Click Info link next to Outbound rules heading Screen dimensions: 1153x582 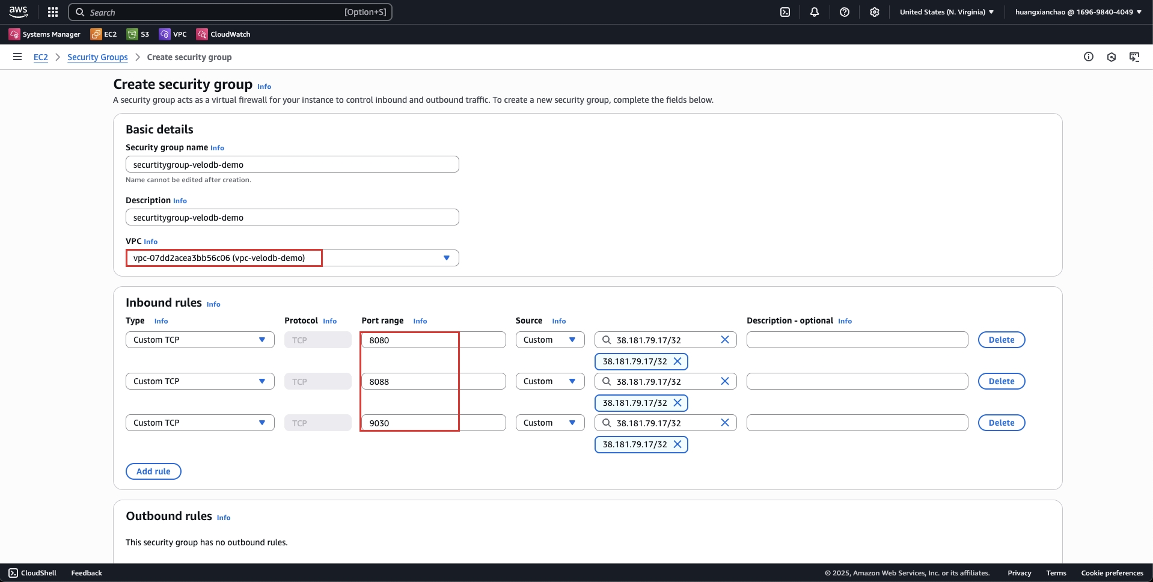point(224,518)
